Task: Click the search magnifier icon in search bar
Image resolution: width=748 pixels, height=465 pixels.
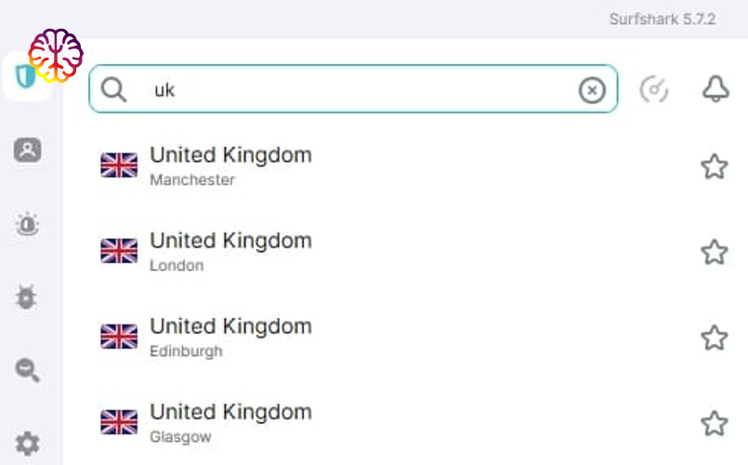Action: click(x=113, y=89)
